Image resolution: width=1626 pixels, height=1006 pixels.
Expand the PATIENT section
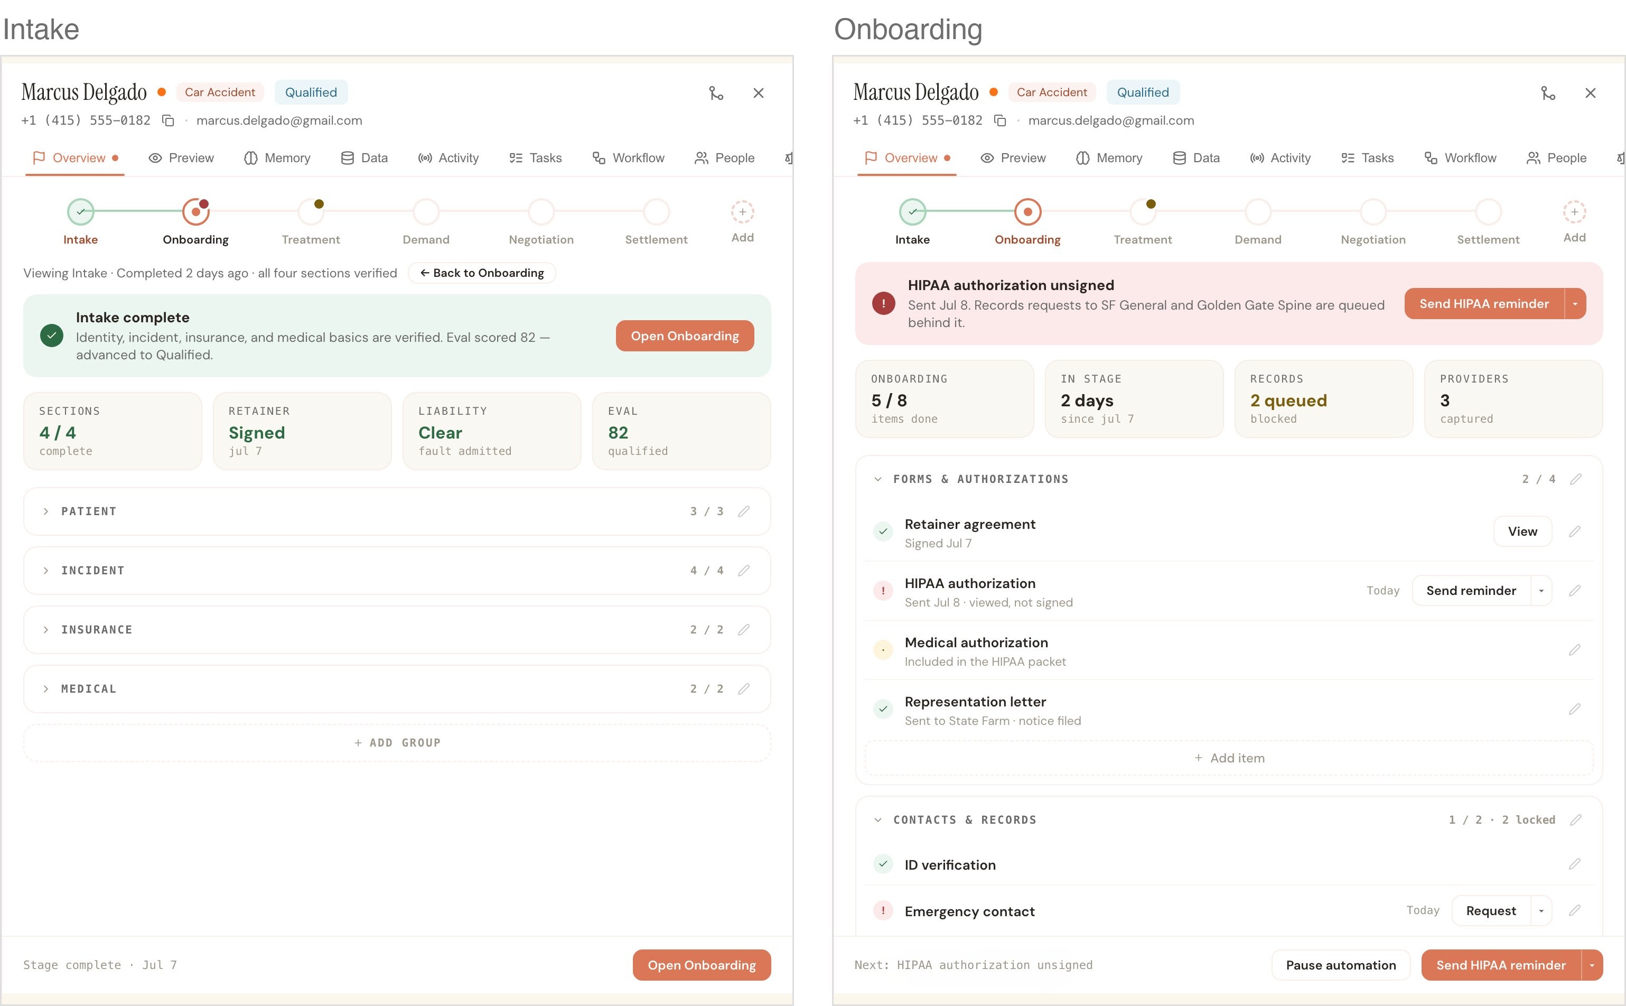[46, 511]
